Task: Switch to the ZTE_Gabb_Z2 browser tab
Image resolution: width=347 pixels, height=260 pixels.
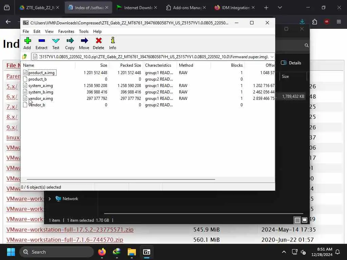Action: [x=39, y=7]
